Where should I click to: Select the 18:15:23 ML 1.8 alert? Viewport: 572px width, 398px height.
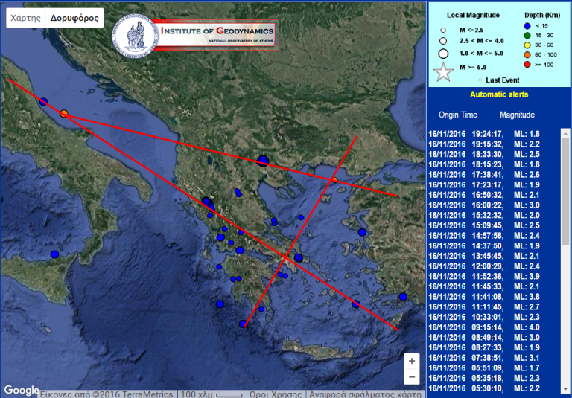pyautogui.click(x=483, y=164)
